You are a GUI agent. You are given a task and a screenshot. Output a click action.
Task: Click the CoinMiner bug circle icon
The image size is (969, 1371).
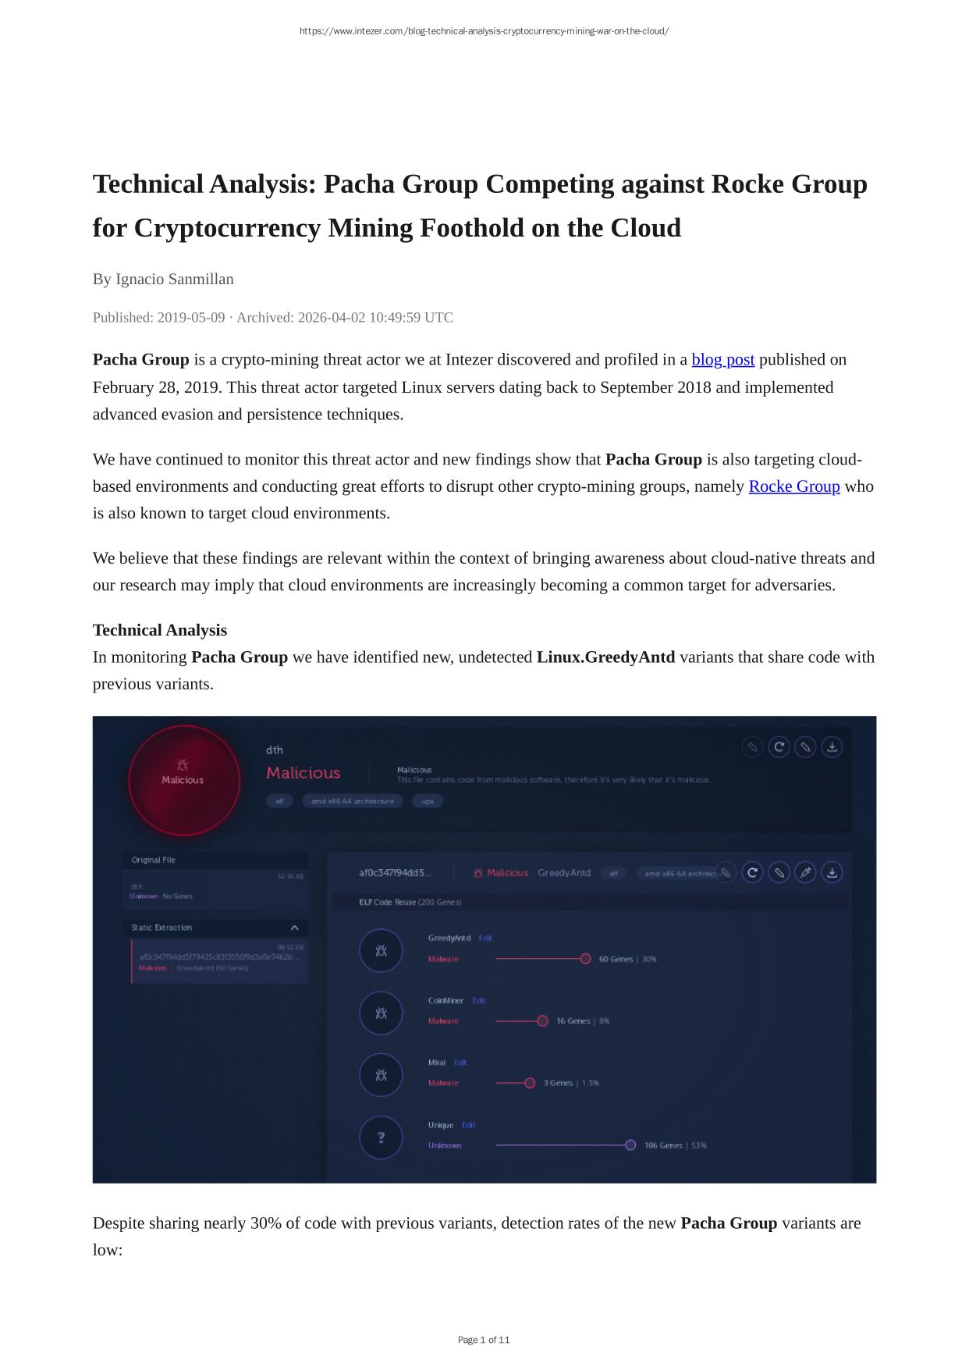click(x=381, y=1013)
